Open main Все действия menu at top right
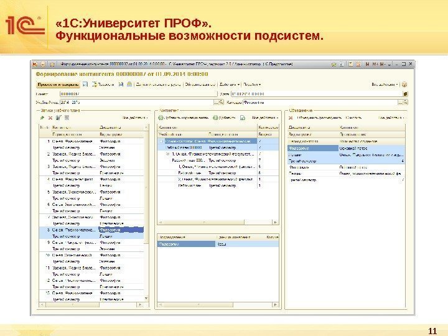Viewport: 448px width, 336px height. coord(385,85)
